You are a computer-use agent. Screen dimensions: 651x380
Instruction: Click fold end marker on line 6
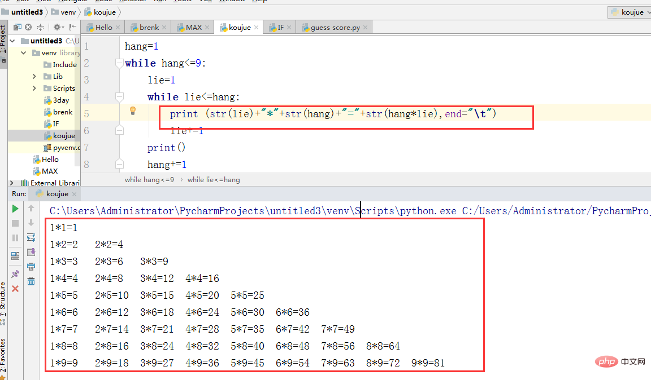click(x=120, y=131)
